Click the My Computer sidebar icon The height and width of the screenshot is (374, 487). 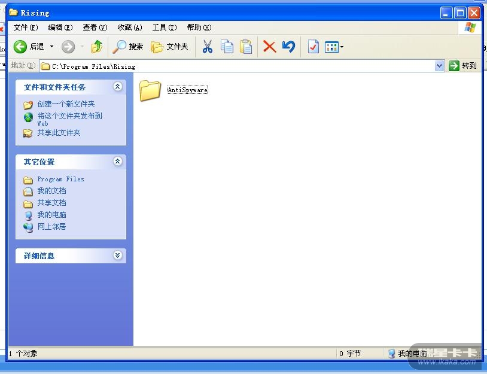tap(28, 215)
